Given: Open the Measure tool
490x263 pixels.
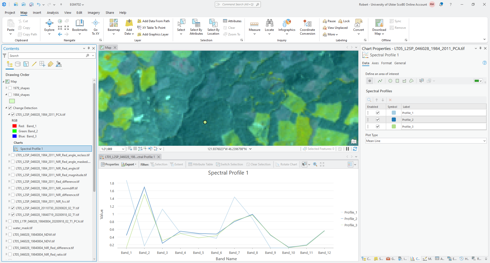Looking at the screenshot, I should point(254,27).
